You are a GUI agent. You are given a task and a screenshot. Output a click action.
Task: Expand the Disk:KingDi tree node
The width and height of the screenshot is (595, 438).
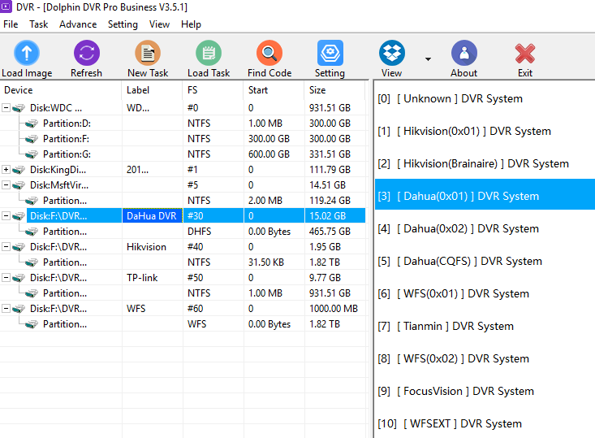pyautogui.click(x=6, y=169)
